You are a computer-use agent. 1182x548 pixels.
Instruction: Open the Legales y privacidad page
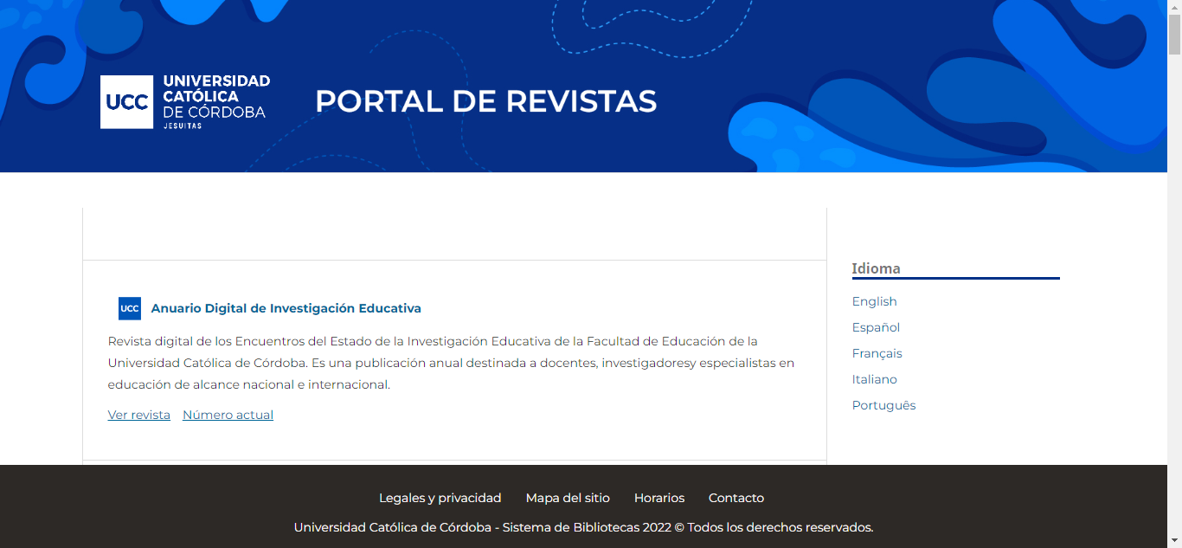point(440,498)
